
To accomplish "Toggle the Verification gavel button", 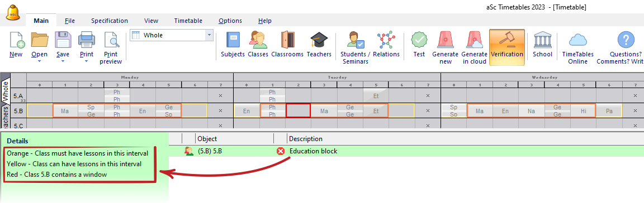I will [x=507, y=47].
